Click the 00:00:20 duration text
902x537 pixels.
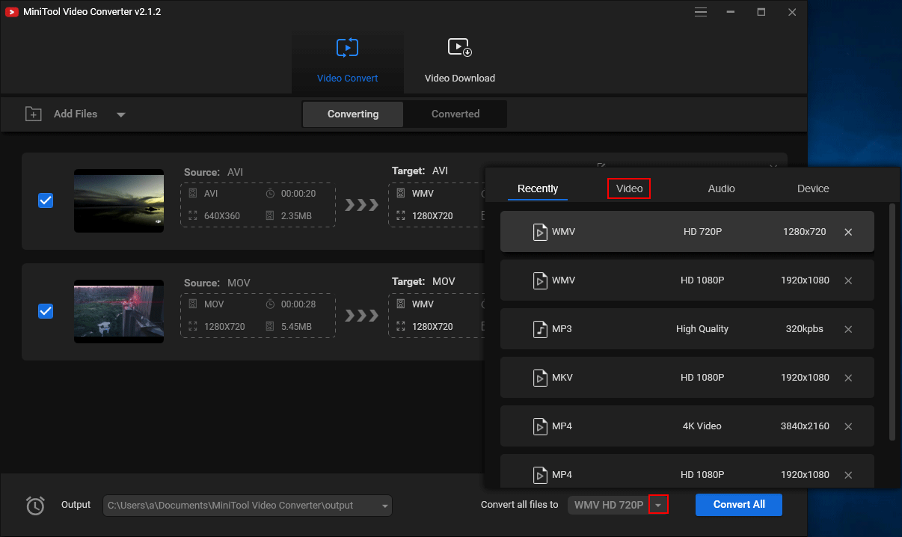pyautogui.click(x=298, y=194)
